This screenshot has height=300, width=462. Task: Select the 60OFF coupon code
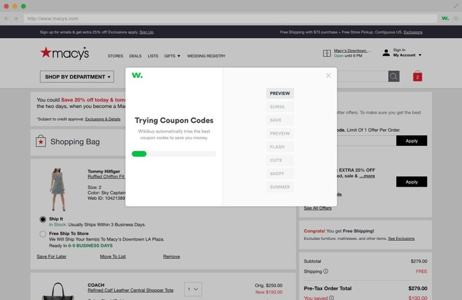[x=280, y=174]
